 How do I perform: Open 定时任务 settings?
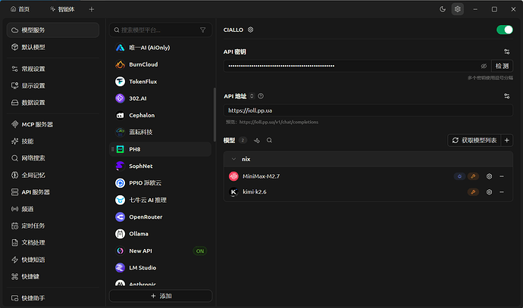tap(53, 226)
